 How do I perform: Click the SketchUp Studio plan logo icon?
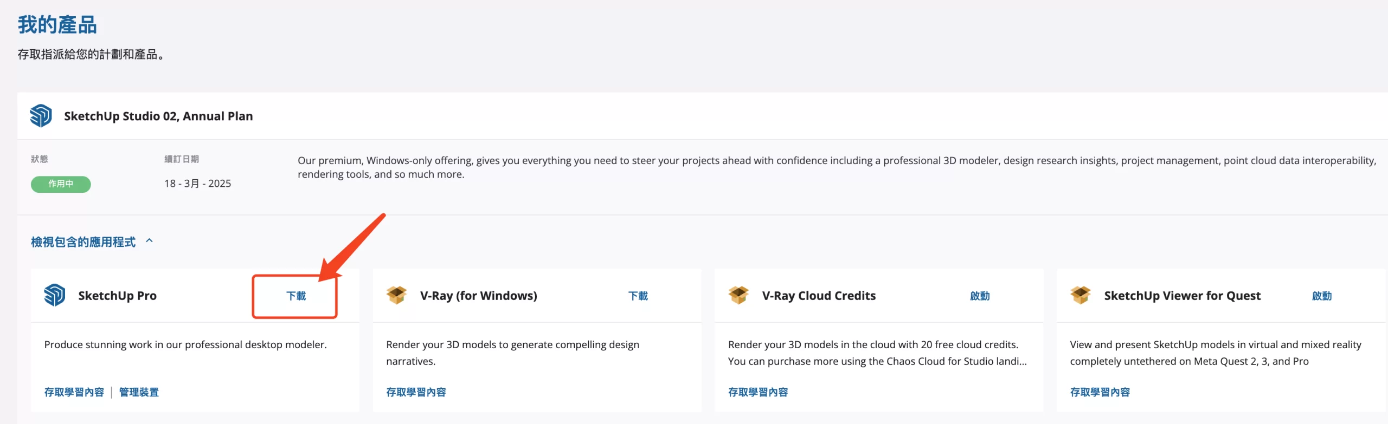tap(41, 116)
